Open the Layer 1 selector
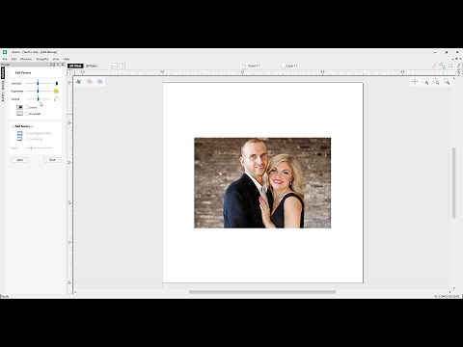Screen dimensions: 463x347 (x=289, y=66)
